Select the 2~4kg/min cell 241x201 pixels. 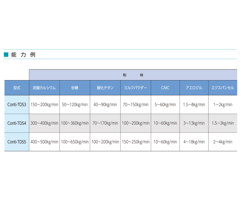tap(223, 142)
